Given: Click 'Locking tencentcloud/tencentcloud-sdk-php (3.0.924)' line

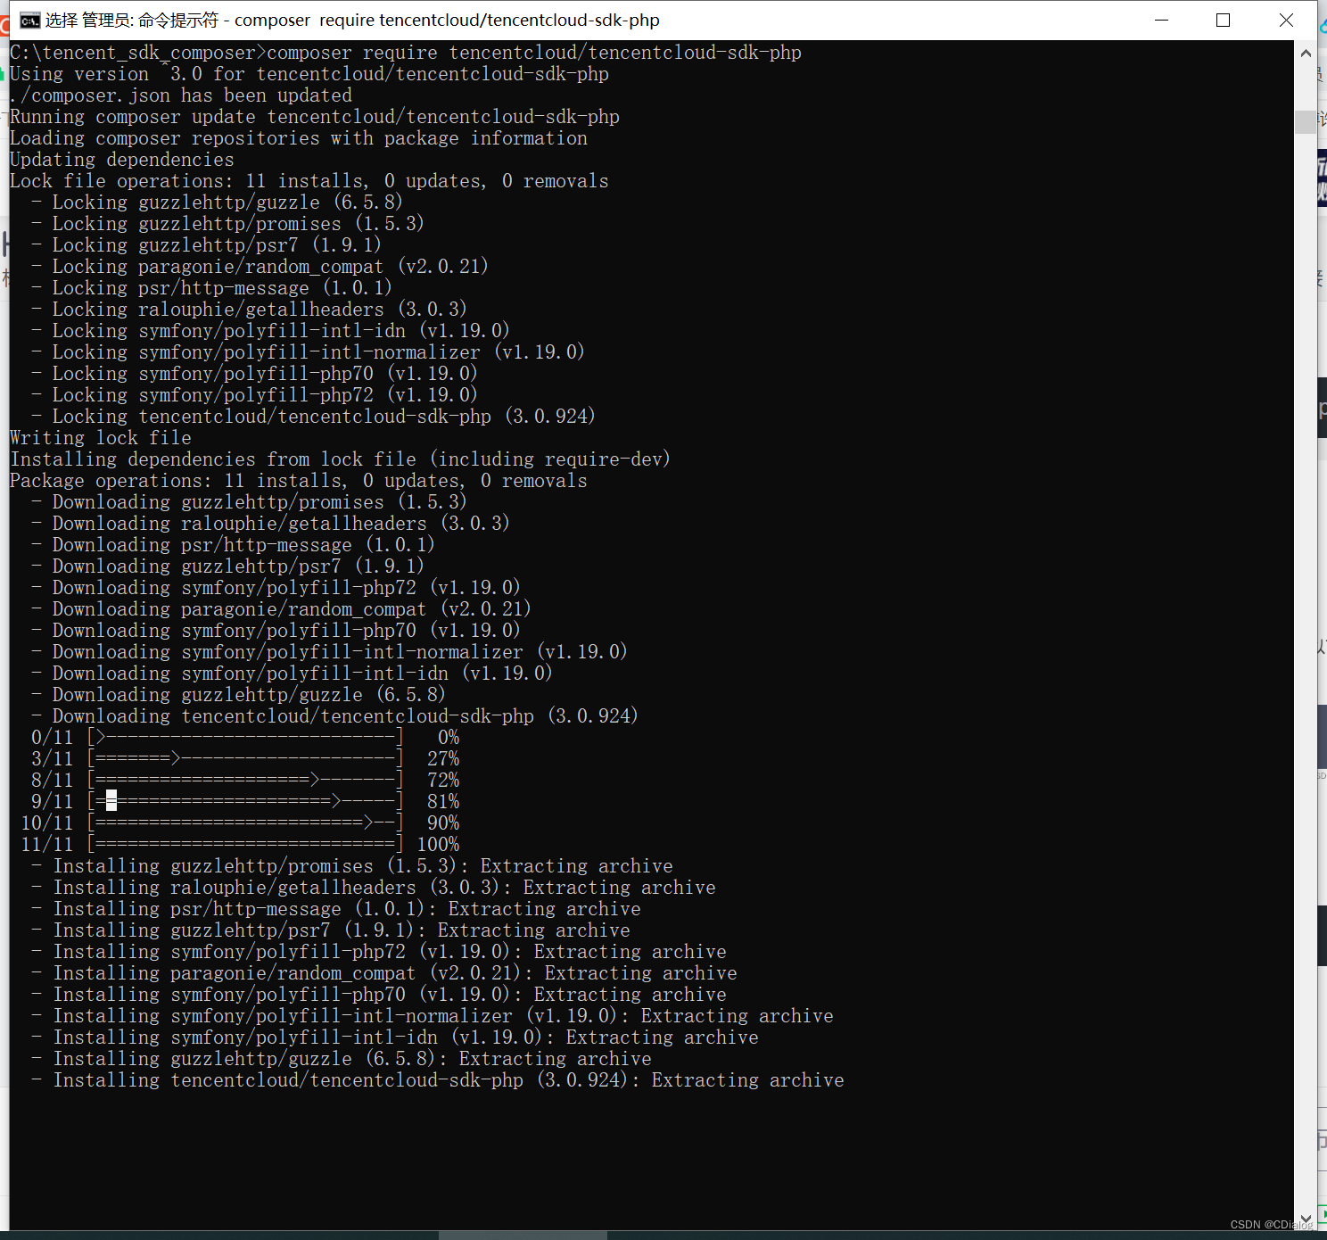Looking at the screenshot, I should click(x=313, y=417).
